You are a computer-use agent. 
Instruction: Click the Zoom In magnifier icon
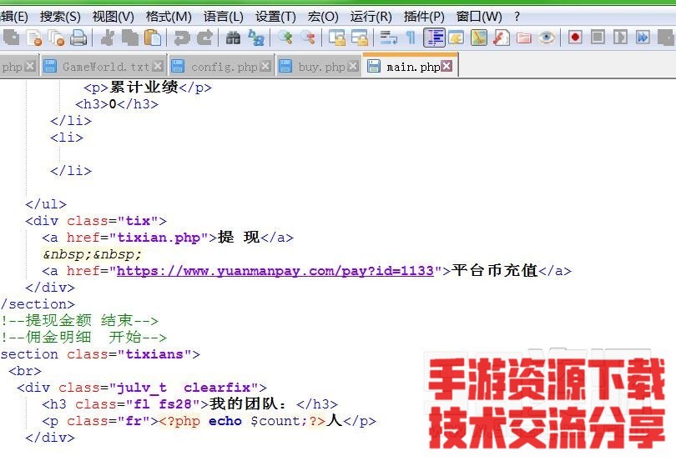tap(285, 38)
